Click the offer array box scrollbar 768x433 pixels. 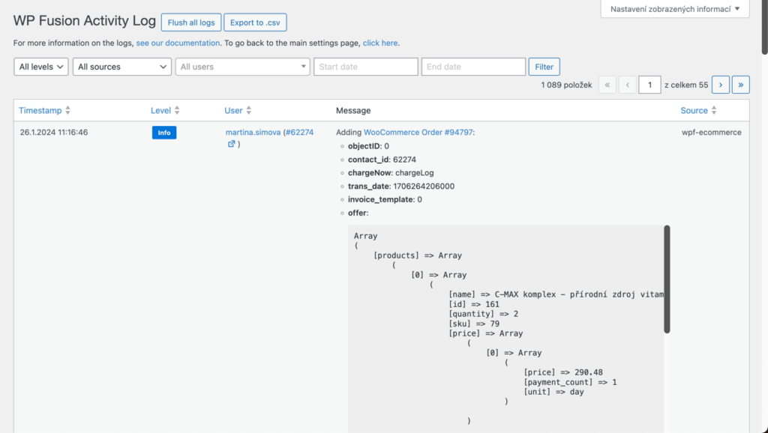[x=667, y=279]
